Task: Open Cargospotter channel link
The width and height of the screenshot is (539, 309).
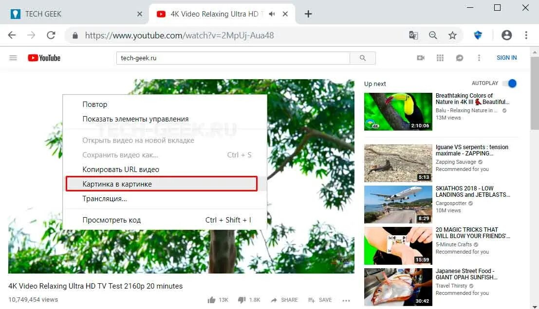Action: click(x=451, y=203)
